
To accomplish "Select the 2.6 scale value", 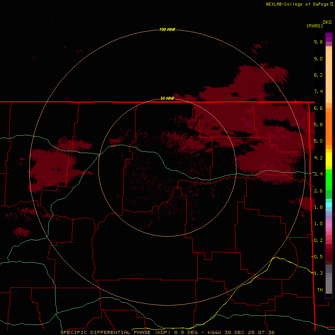I will tap(318, 191).
